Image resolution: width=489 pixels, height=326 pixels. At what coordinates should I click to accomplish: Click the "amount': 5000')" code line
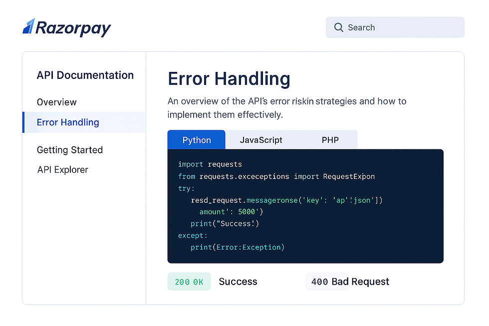tap(231, 212)
